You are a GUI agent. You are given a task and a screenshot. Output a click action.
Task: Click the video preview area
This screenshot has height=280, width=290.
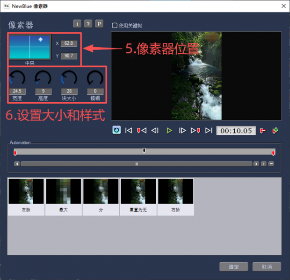[196, 76]
